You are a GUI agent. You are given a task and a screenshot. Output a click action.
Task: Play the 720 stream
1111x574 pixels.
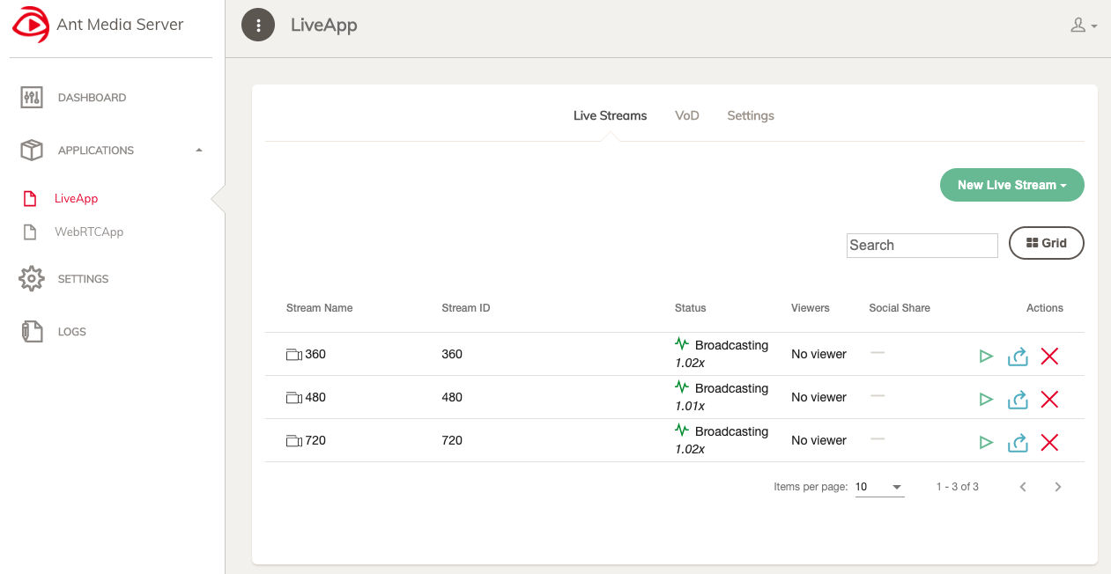tap(987, 443)
